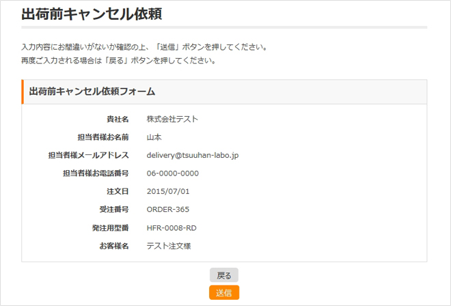
Task: Click the phone number 06-0000-0000
Action: pyautogui.click(x=172, y=173)
